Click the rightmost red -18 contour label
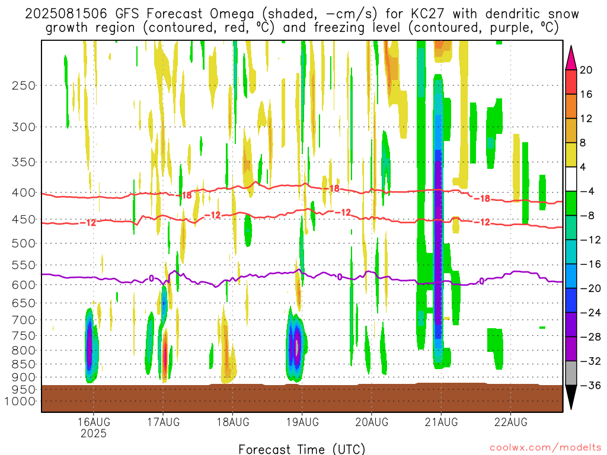The height and width of the screenshot is (455, 607). (482, 198)
